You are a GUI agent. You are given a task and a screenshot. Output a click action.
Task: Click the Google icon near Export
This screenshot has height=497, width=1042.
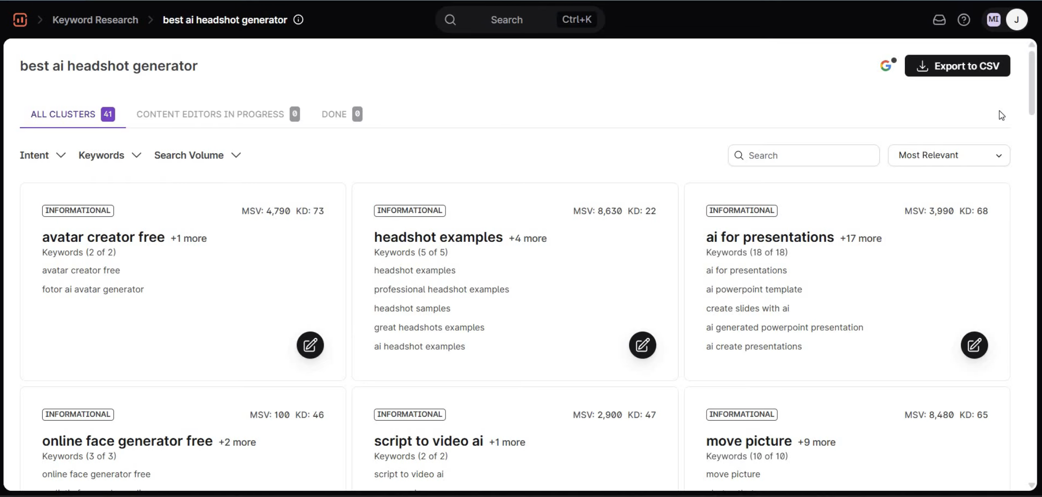886,65
